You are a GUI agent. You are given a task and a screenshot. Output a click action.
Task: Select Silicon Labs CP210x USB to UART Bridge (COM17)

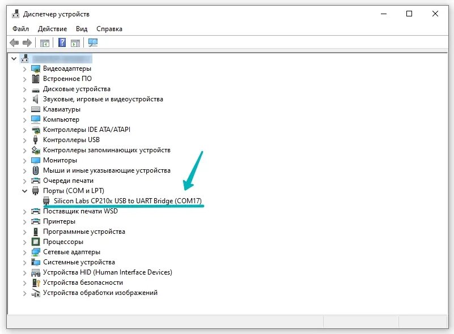(x=128, y=201)
